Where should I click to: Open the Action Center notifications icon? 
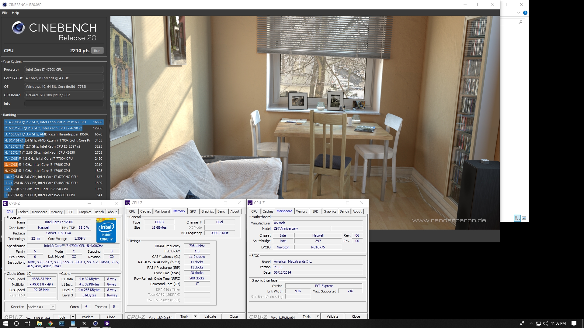(574, 323)
